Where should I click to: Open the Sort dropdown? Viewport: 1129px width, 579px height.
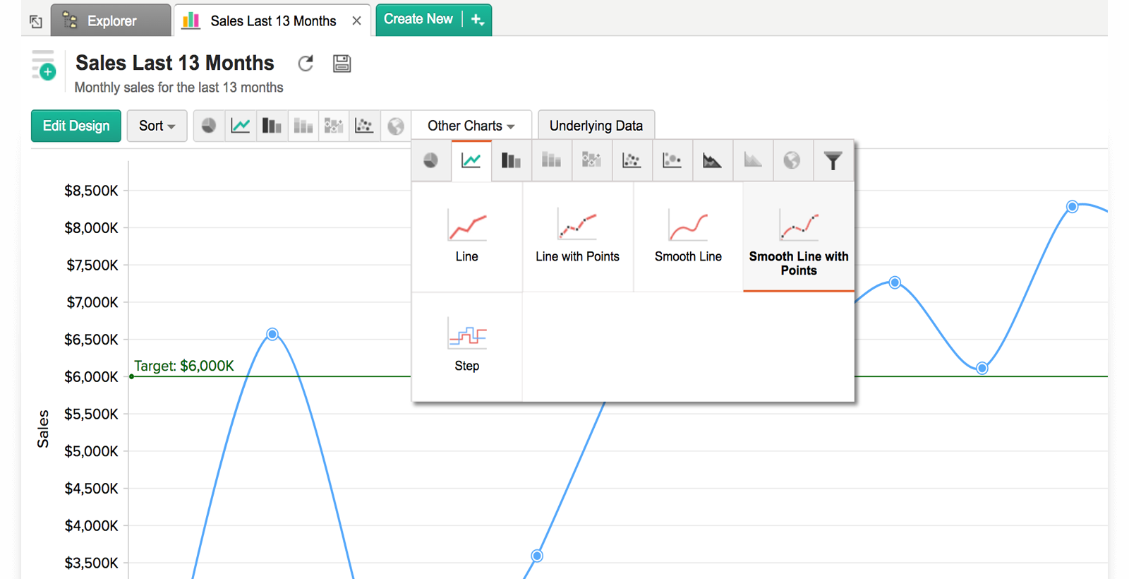[157, 126]
